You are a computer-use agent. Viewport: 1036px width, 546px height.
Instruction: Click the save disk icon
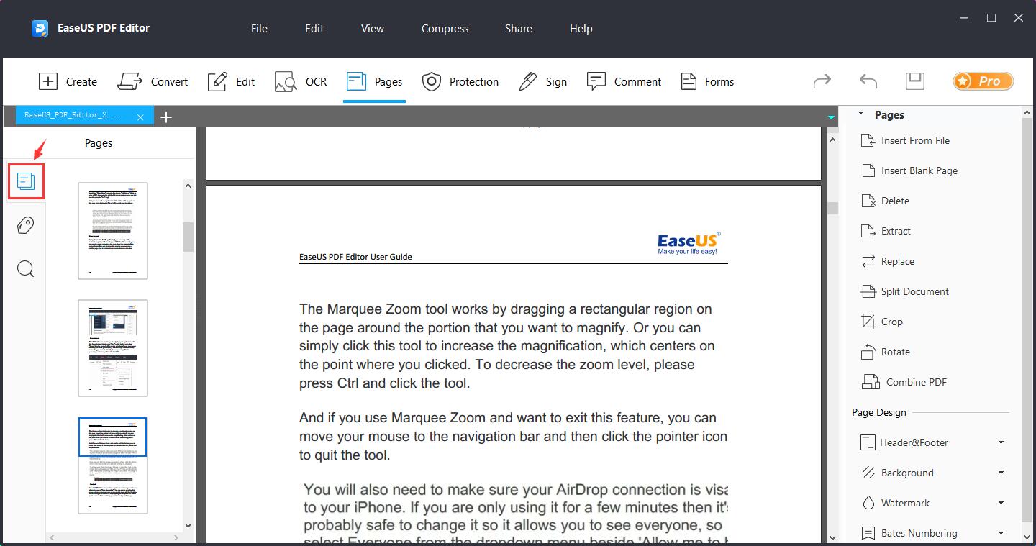(x=915, y=81)
